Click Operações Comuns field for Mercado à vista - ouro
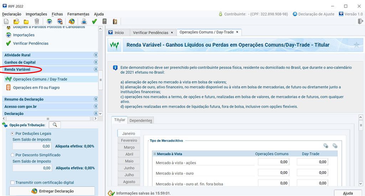Image resolution: width=365 pixels, height=196 pixels. coord(273,172)
